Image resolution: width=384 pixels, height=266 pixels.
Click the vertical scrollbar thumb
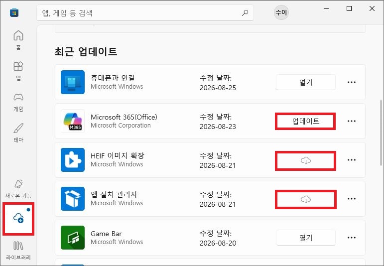[381, 133]
